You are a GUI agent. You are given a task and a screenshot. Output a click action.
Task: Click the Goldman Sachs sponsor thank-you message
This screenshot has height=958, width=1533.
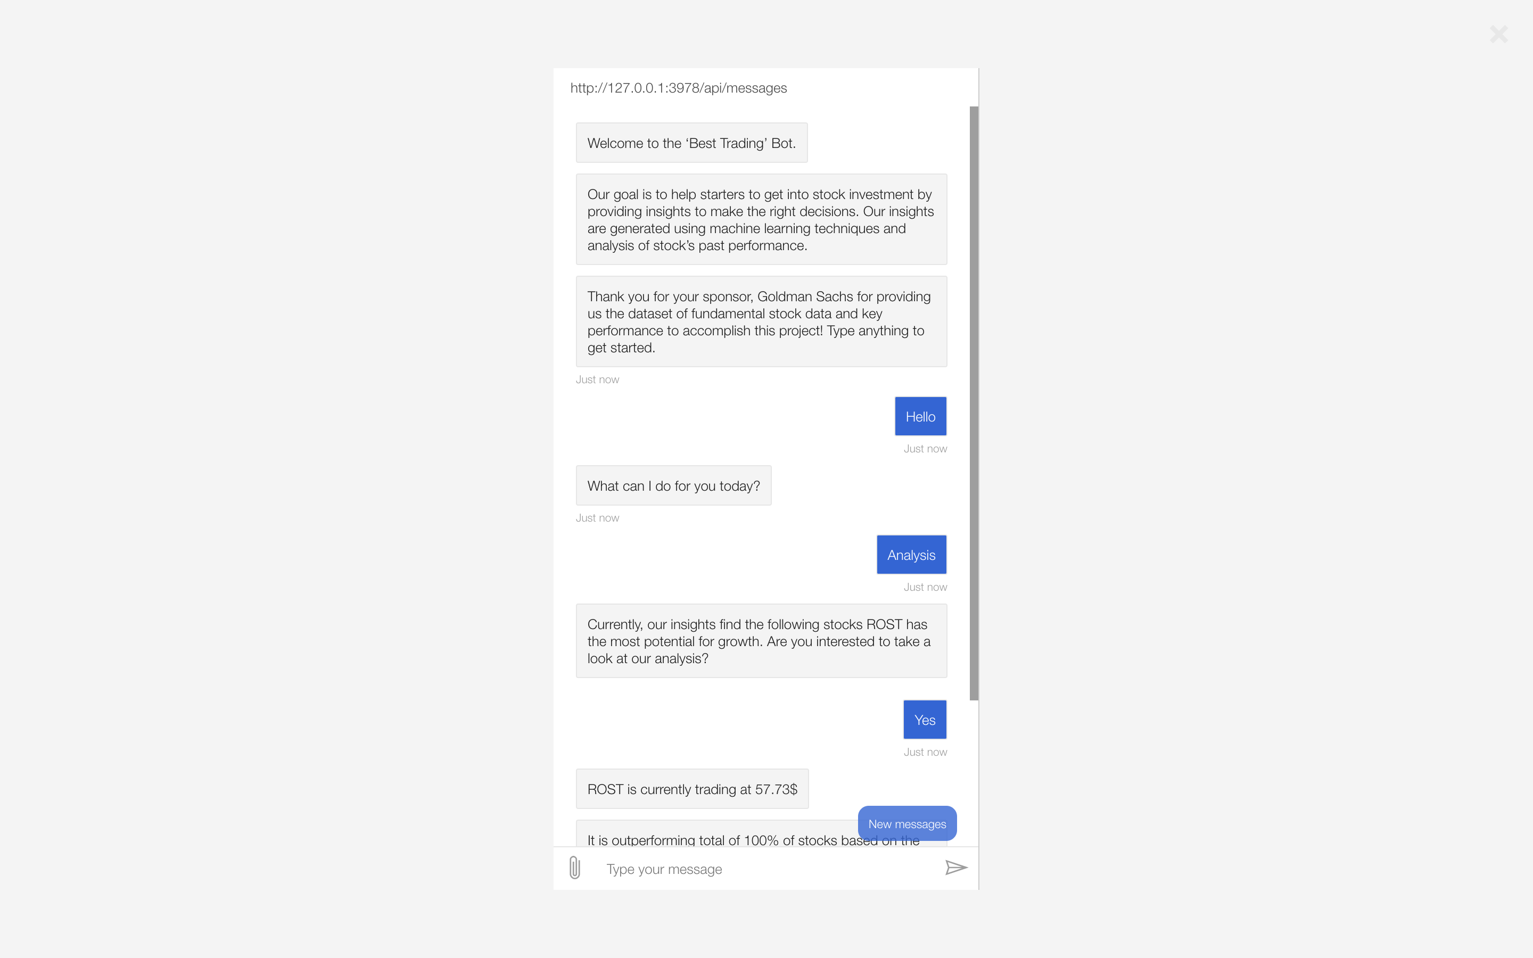point(761,321)
